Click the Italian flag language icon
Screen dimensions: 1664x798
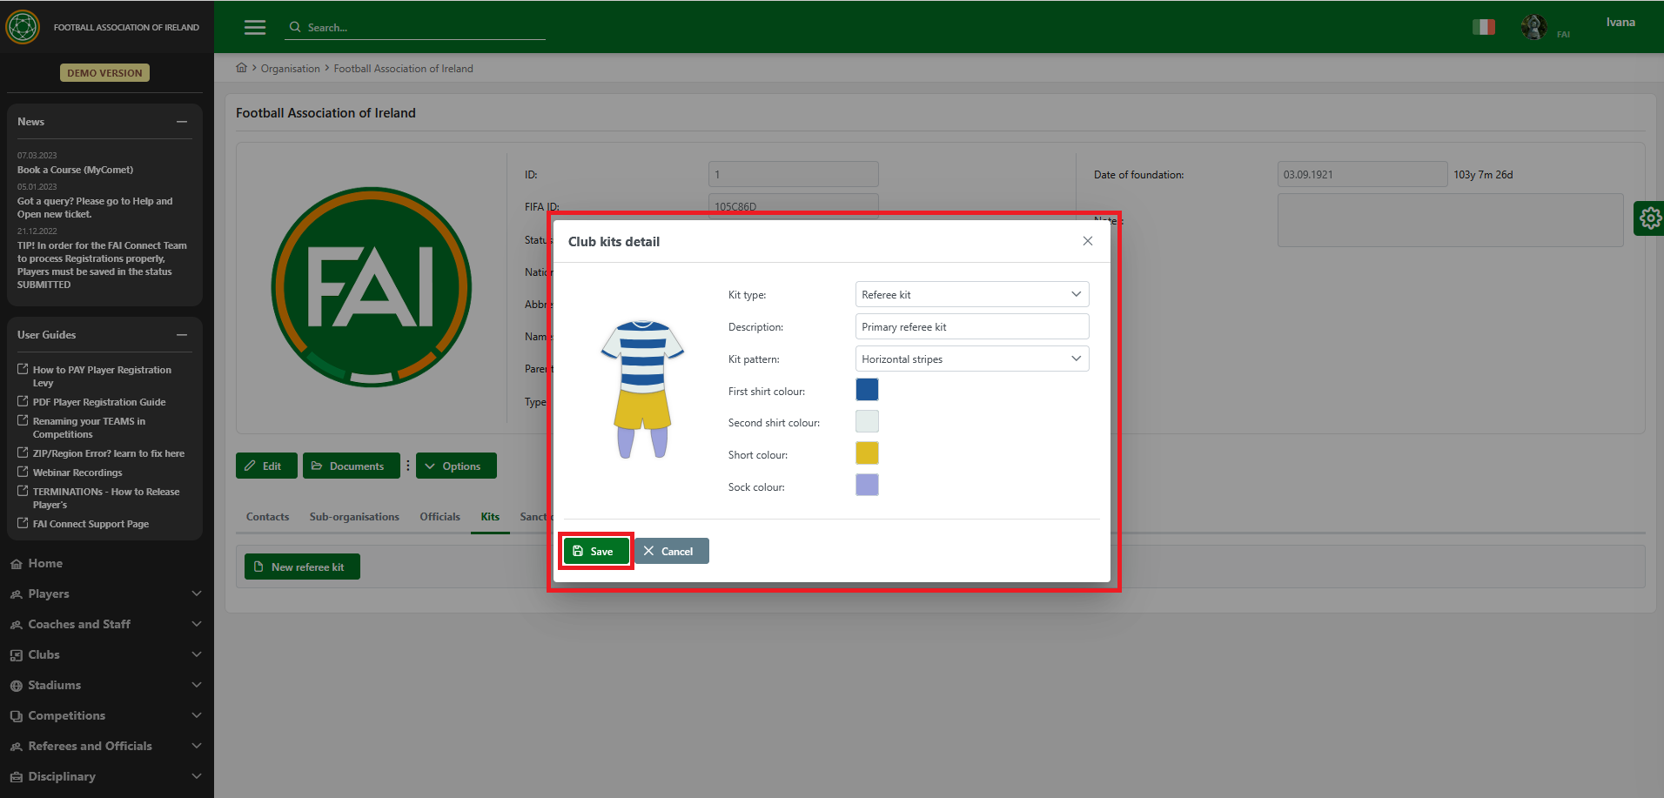pyautogui.click(x=1483, y=27)
